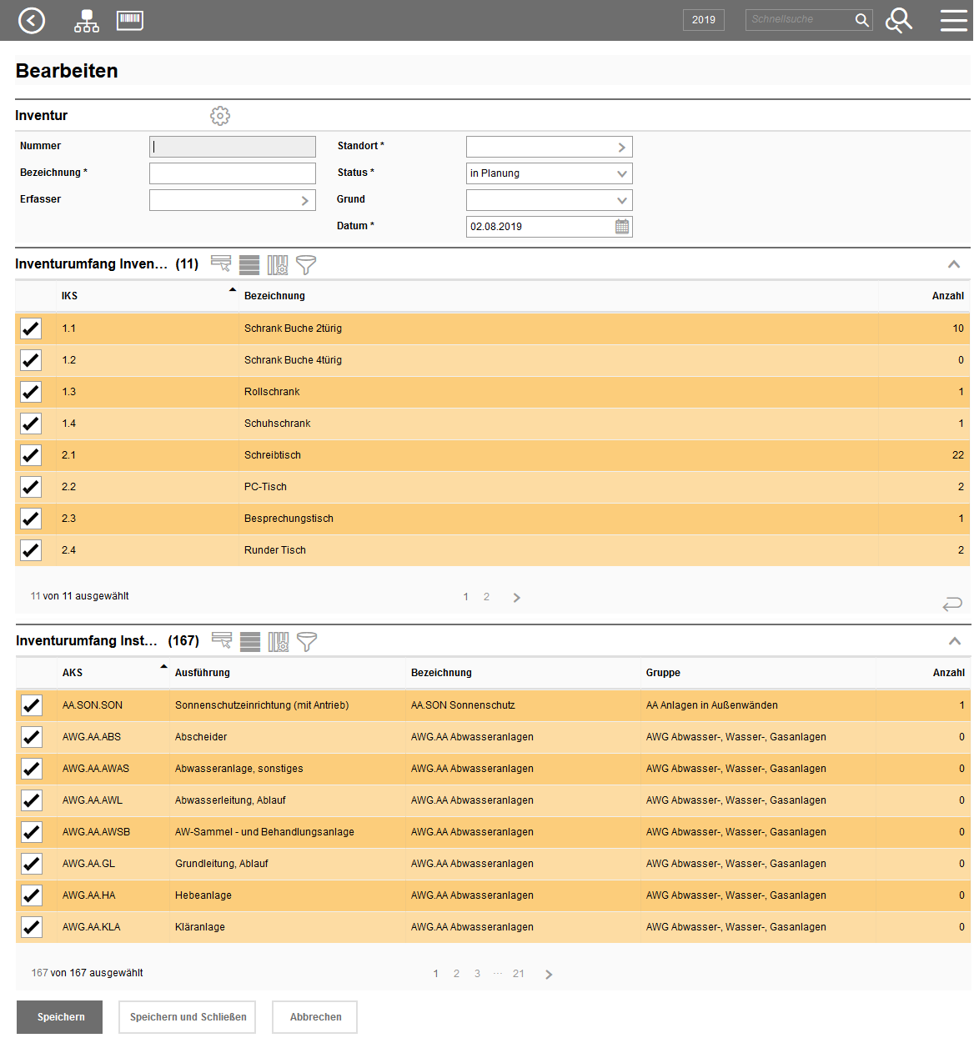Deselect the Hebeanlage row checkbox
Screen dimensions: 974x1043
click(32, 895)
